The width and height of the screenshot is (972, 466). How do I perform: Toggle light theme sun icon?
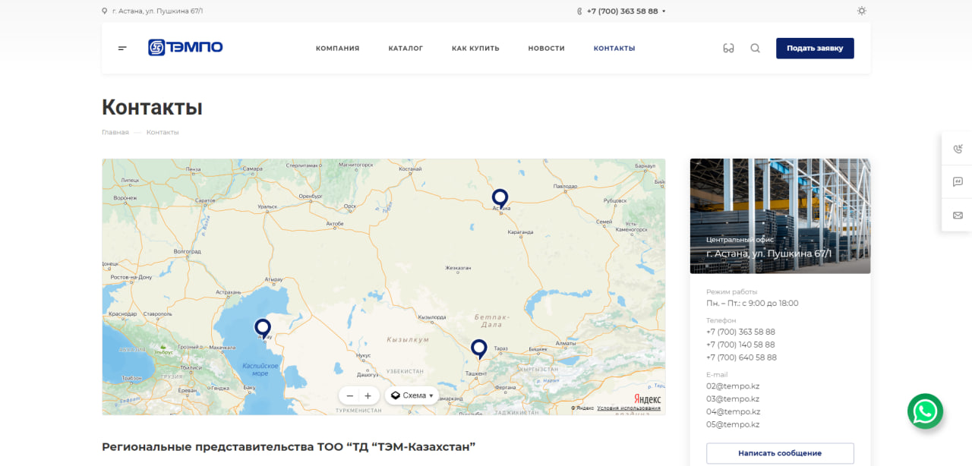pyautogui.click(x=861, y=11)
